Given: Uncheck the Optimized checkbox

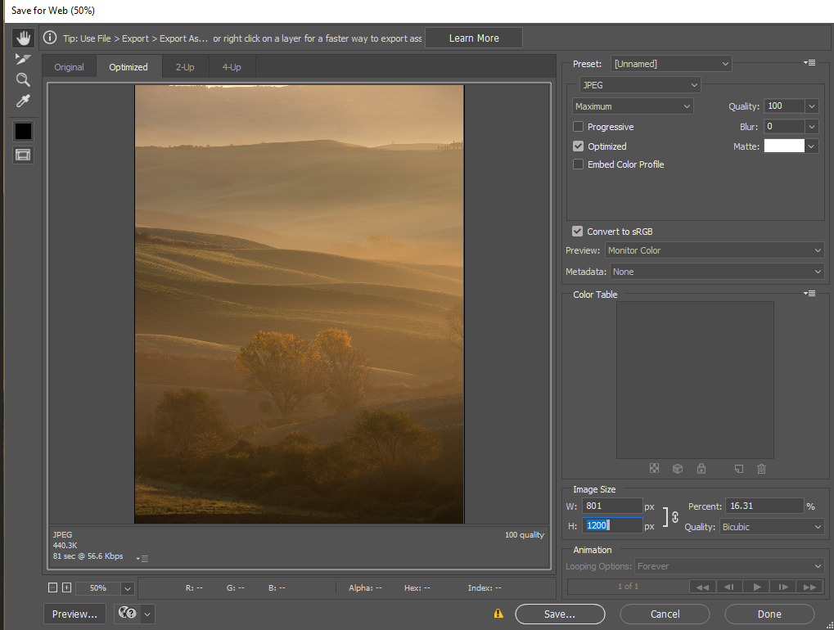Looking at the screenshot, I should point(579,146).
